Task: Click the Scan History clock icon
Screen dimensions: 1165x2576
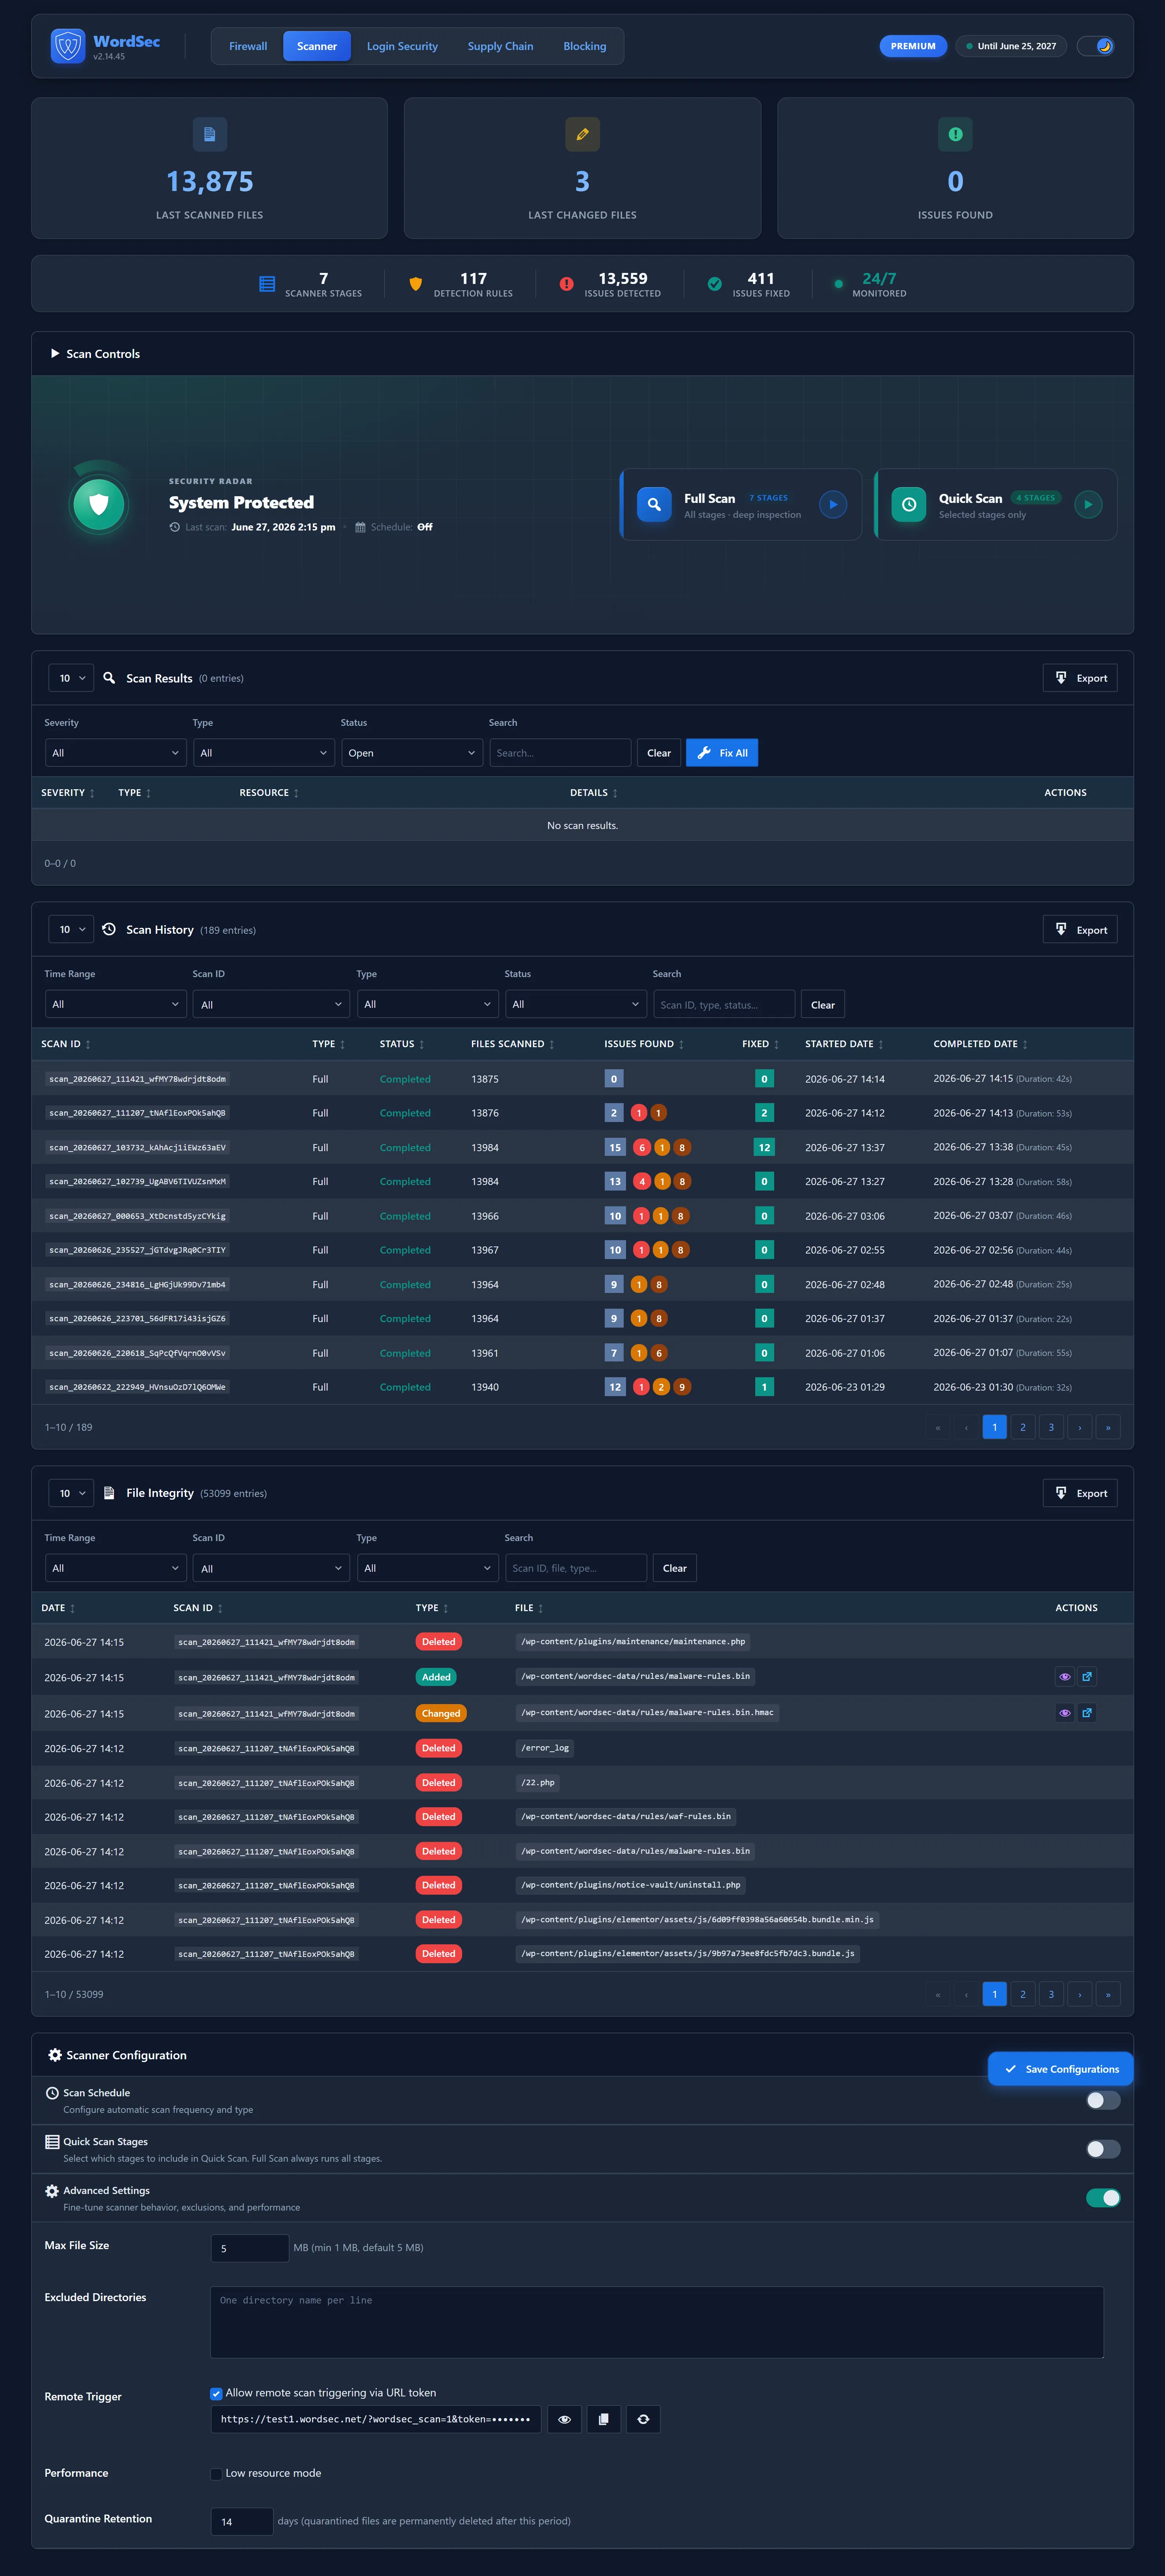Action: click(109, 929)
